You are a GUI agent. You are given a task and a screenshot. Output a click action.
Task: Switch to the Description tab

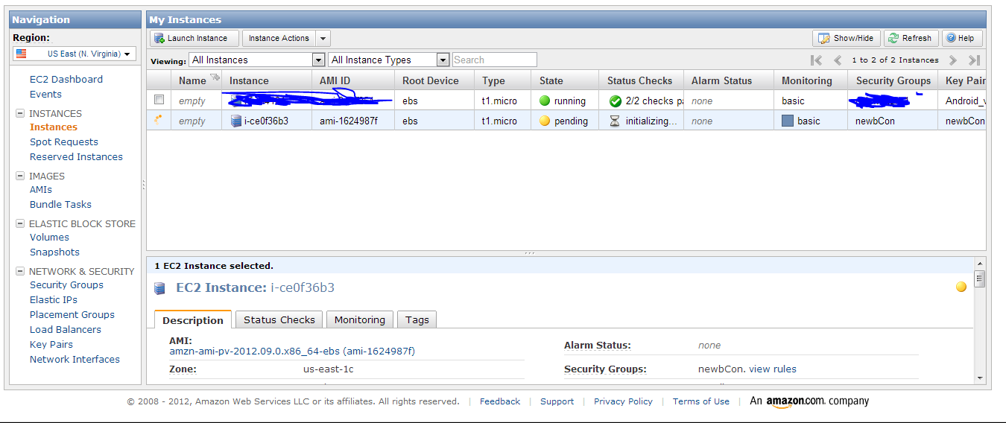pyautogui.click(x=193, y=319)
